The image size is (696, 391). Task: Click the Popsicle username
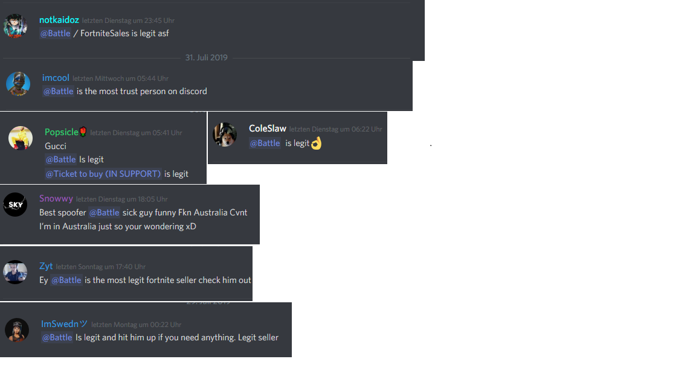[61, 132]
